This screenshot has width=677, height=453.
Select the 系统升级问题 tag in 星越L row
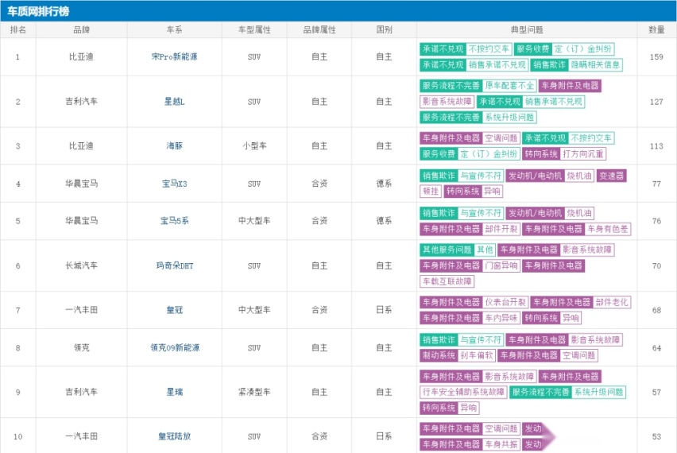(509, 117)
